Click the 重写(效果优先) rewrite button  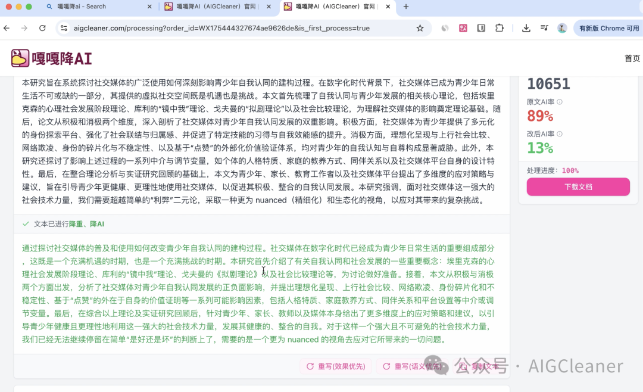tap(336, 366)
